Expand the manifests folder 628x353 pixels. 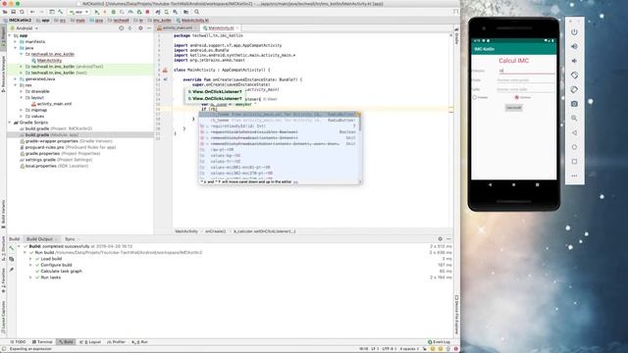tap(16, 41)
